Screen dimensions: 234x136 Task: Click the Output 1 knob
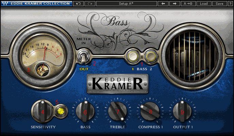pos(182,112)
